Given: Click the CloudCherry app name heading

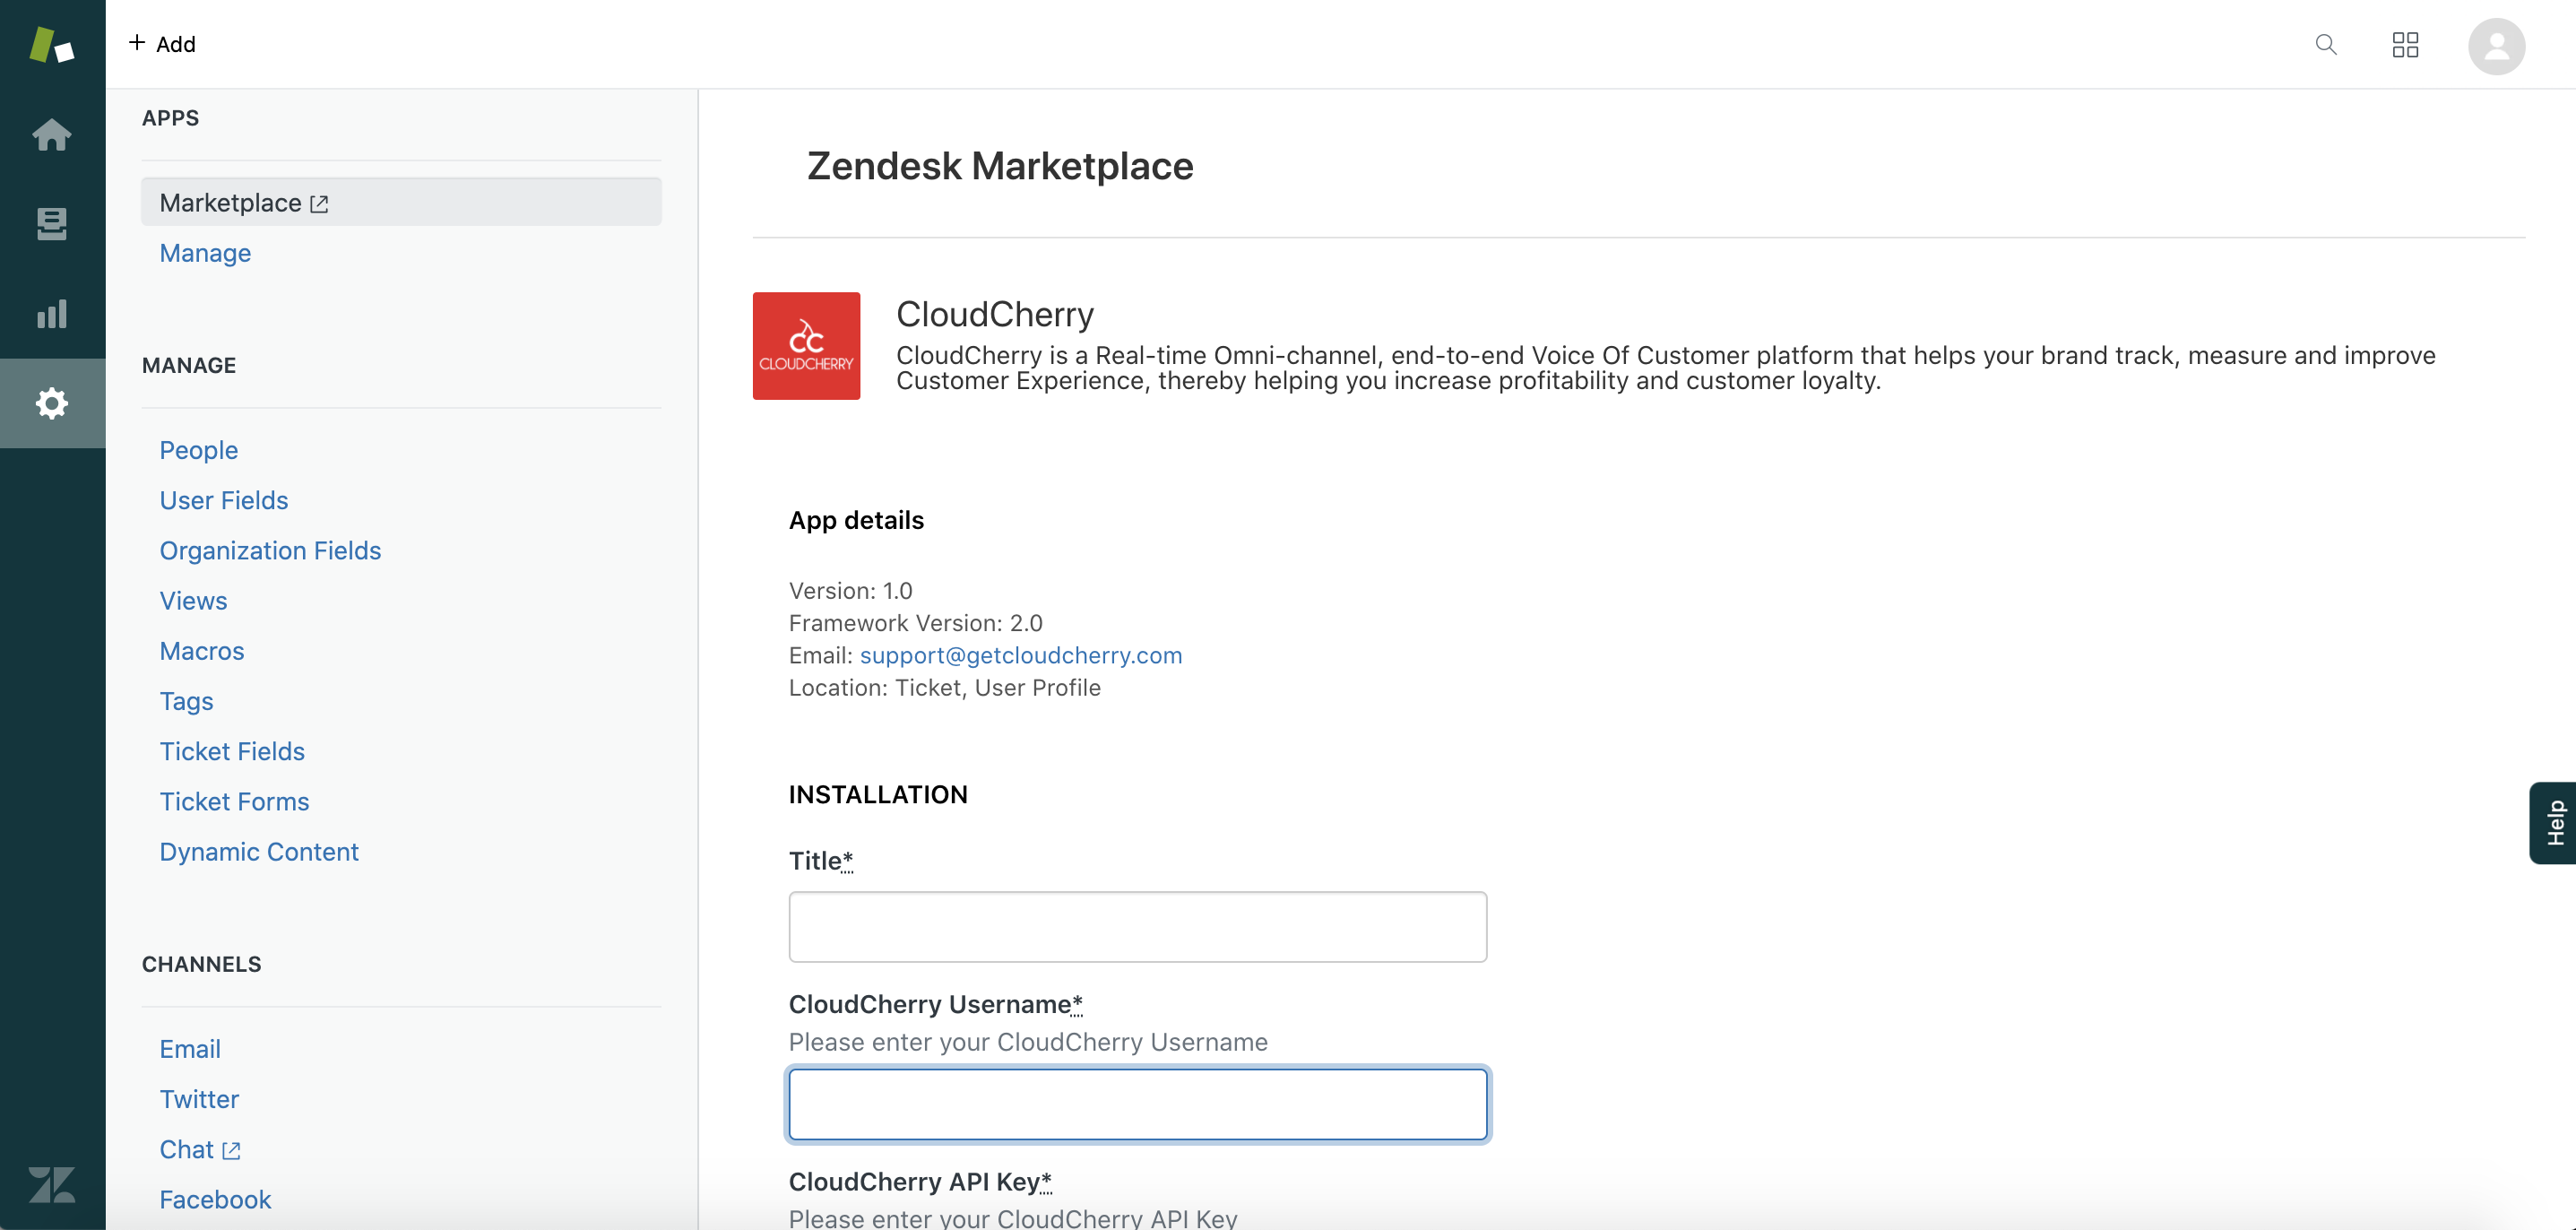Looking at the screenshot, I should coord(995,314).
